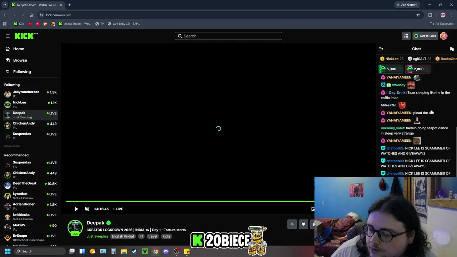Open DeenTheGreat recommended channel

[30, 185]
